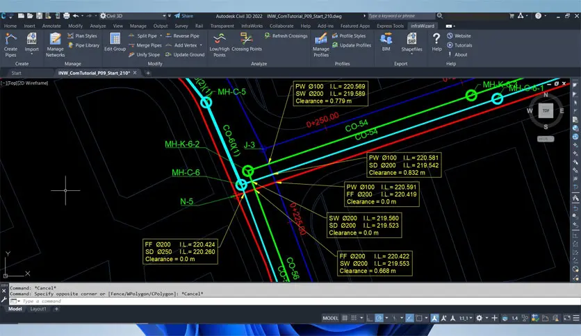
Task: Add a new drawing tab with plus
Action: tap(148, 73)
